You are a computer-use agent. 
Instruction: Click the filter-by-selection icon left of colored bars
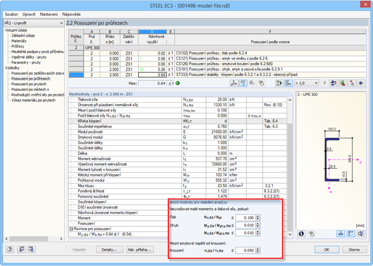(x=279, y=83)
